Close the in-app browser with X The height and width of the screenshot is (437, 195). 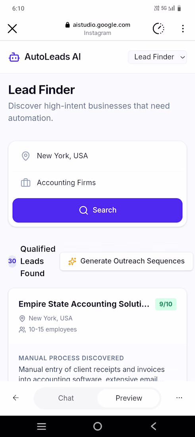pyautogui.click(x=12, y=29)
